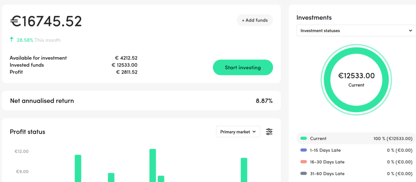The image size is (416, 182).
Task: Click the € 2811.52 profit amount
Action: (127, 72)
